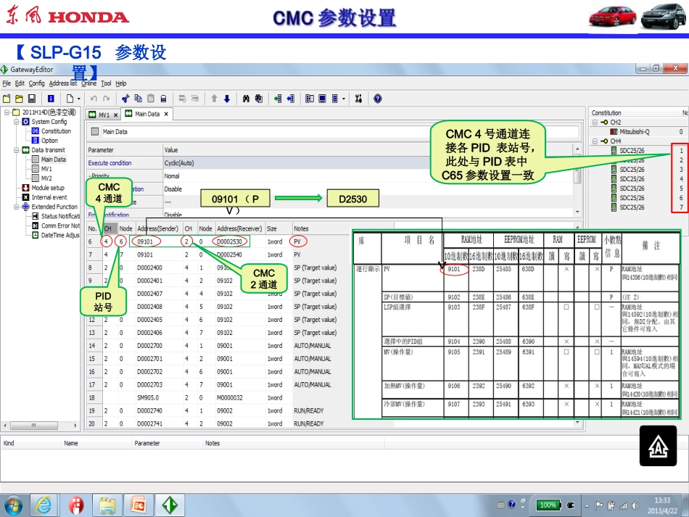Click cell D0002400 in row 8
Image resolution: width=689 pixels, height=517 pixels.
pos(149,268)
